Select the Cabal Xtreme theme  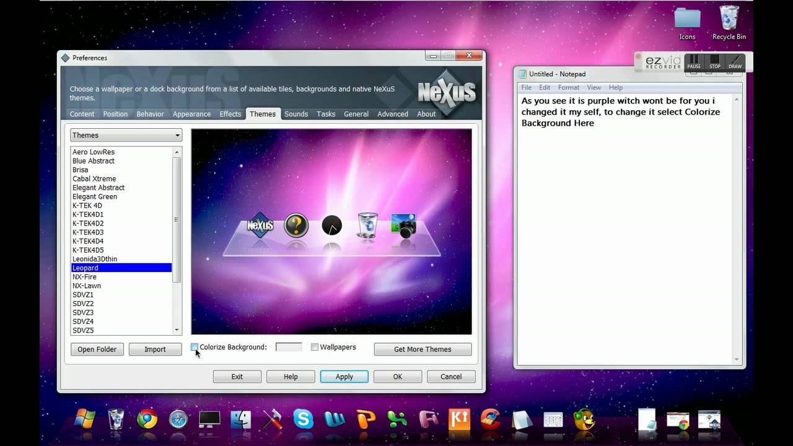121,178
